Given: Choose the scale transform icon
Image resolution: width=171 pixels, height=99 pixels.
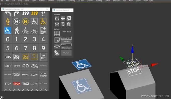Looking at the screenshot, I should click(x=69, y=18).
